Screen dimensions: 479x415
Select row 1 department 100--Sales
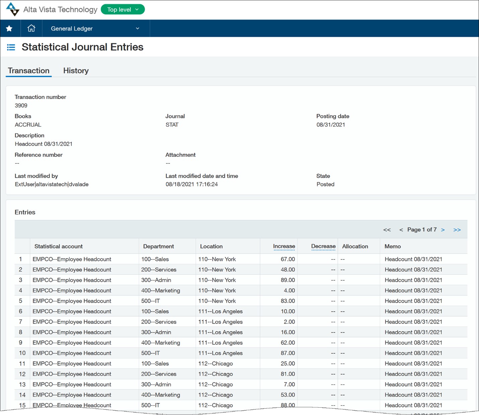155,259
